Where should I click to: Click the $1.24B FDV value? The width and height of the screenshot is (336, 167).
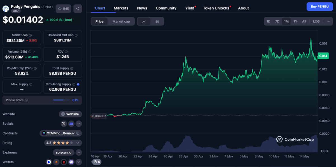point(62,57)
